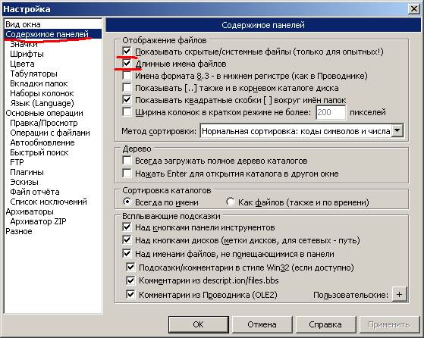Screen dimensions: 424x338
Task: Enable 'Ширина колонок в кратком режиме' checkbox
Action: 127,112
